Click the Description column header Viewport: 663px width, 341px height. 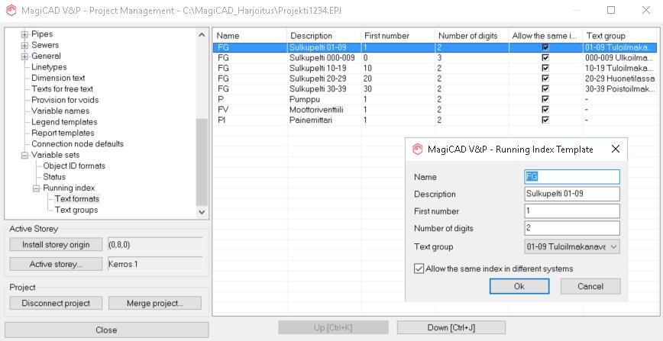[x=323, y=36]
